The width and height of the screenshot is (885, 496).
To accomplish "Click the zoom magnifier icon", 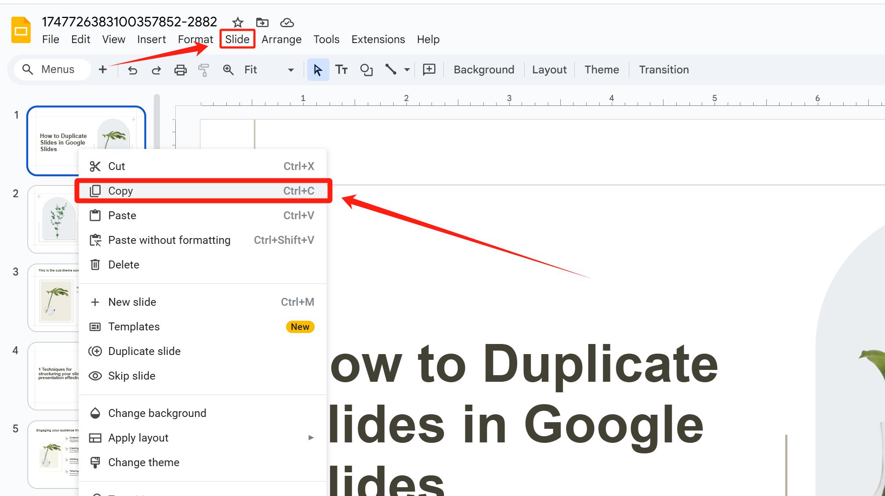I will (228, 70).
